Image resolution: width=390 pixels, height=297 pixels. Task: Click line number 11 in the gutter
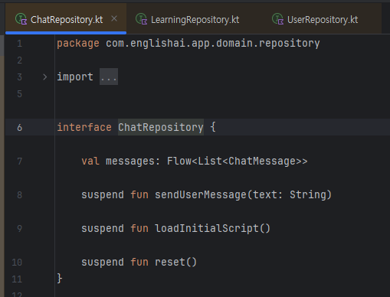tap(17, 279)
